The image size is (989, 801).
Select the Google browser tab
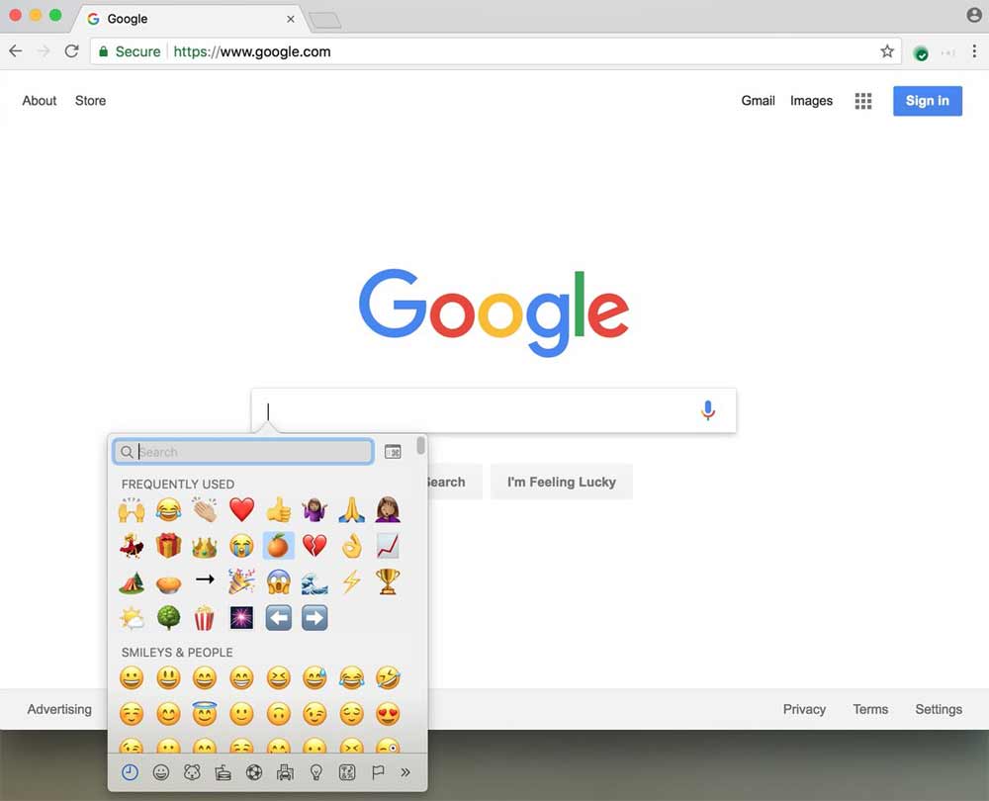point(189,19)
